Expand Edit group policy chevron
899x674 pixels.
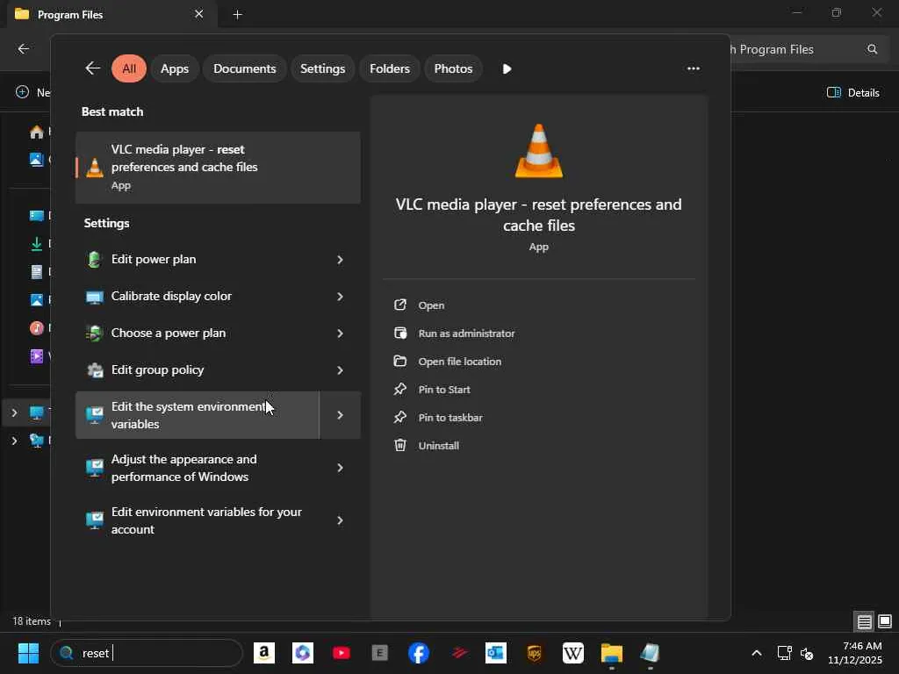340,370
